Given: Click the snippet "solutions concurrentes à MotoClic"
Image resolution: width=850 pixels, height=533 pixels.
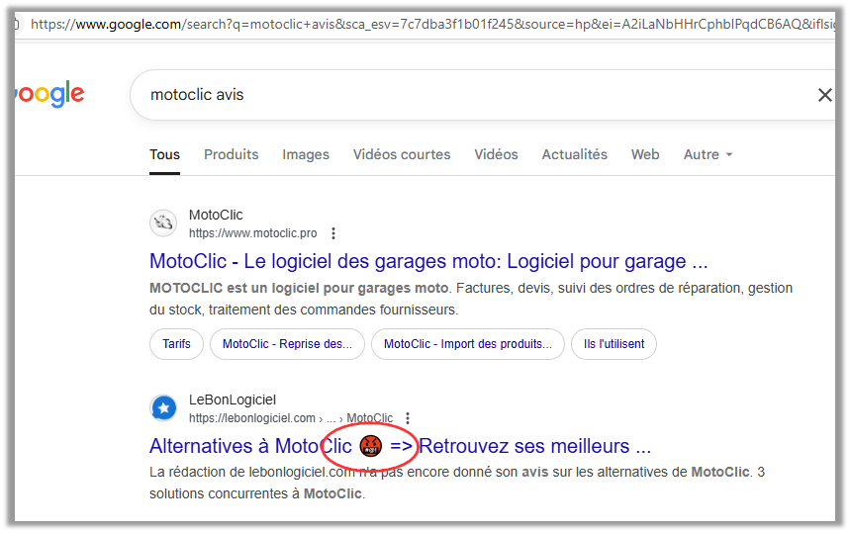Looking at the screenshot, I should pos(255,494).
